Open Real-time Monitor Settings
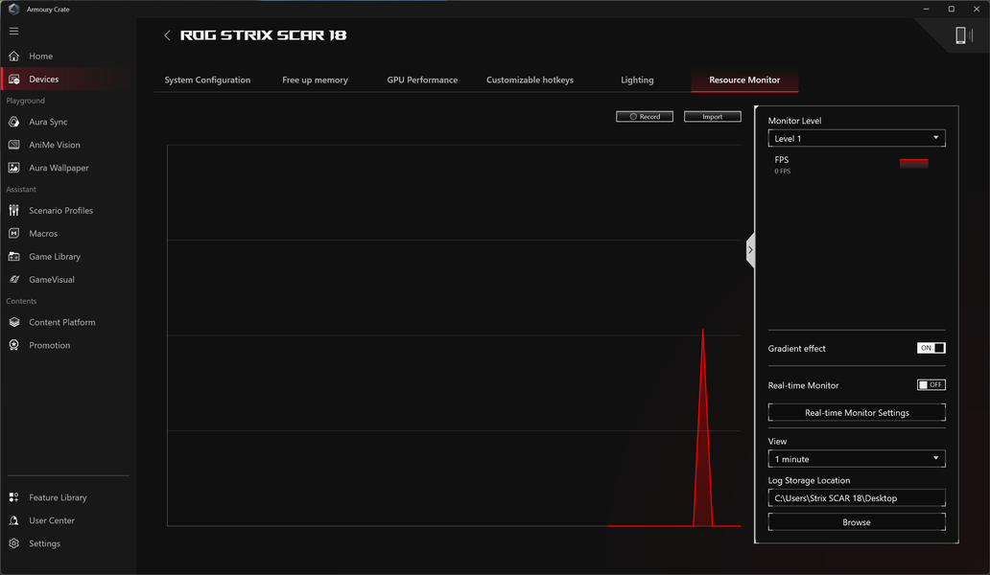Image resolution: width=990 pixels, height=575 pixels. click(856, 412)
